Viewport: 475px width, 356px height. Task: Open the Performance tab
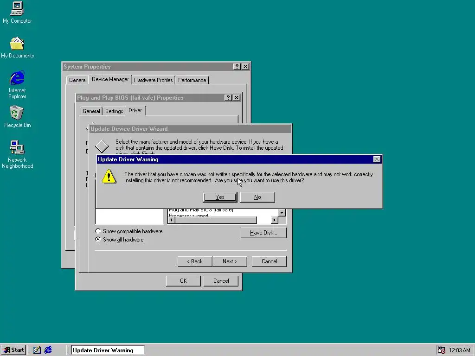(x=192, y=80)
